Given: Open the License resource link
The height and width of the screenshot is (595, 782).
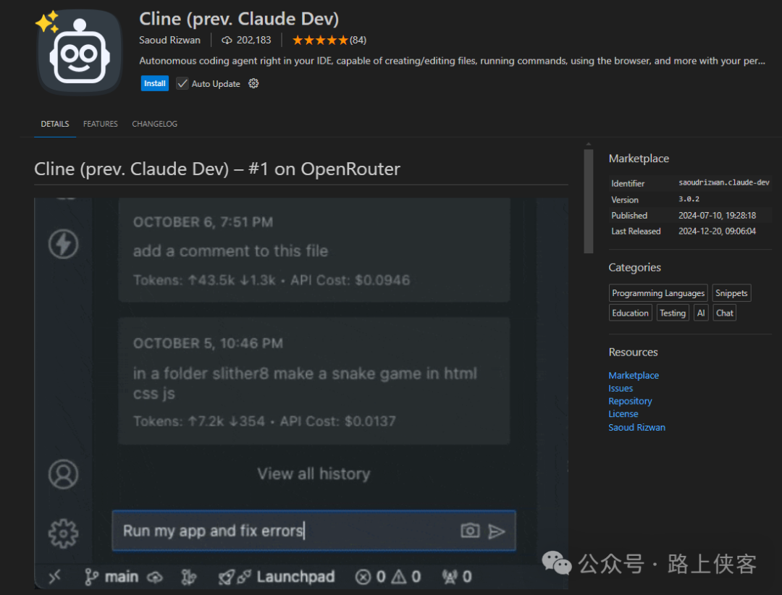Looking at the screenshot, I should [x=623, y=414].
